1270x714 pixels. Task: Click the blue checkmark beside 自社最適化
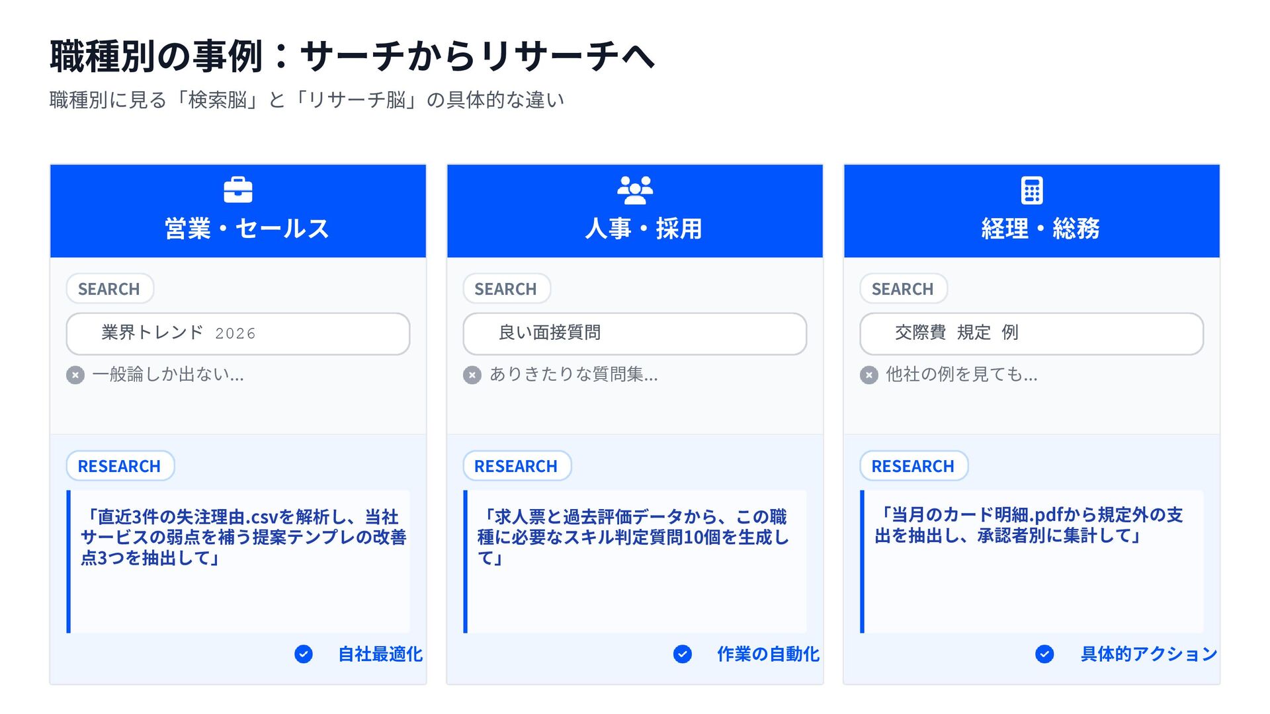pos(304,654)
